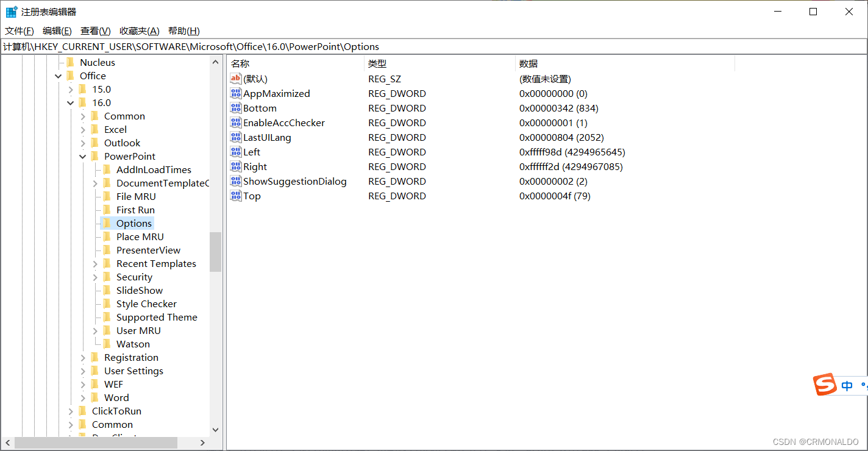Select the AddInLoadTimes key
Viewport: 868px width, 451px height.
tap(154, 169)
